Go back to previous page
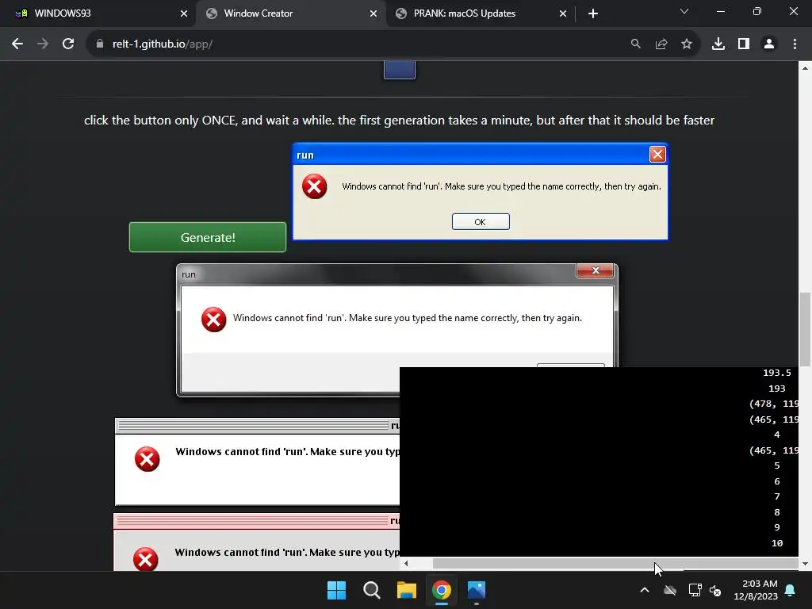Screen dimensions: 812x609 (17, 44)
